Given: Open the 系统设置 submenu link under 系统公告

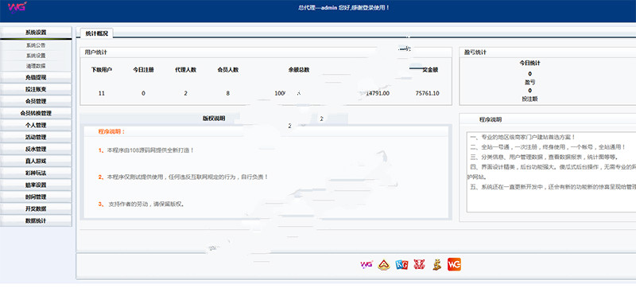Looking at the screenshot, I should coord(36,56).
